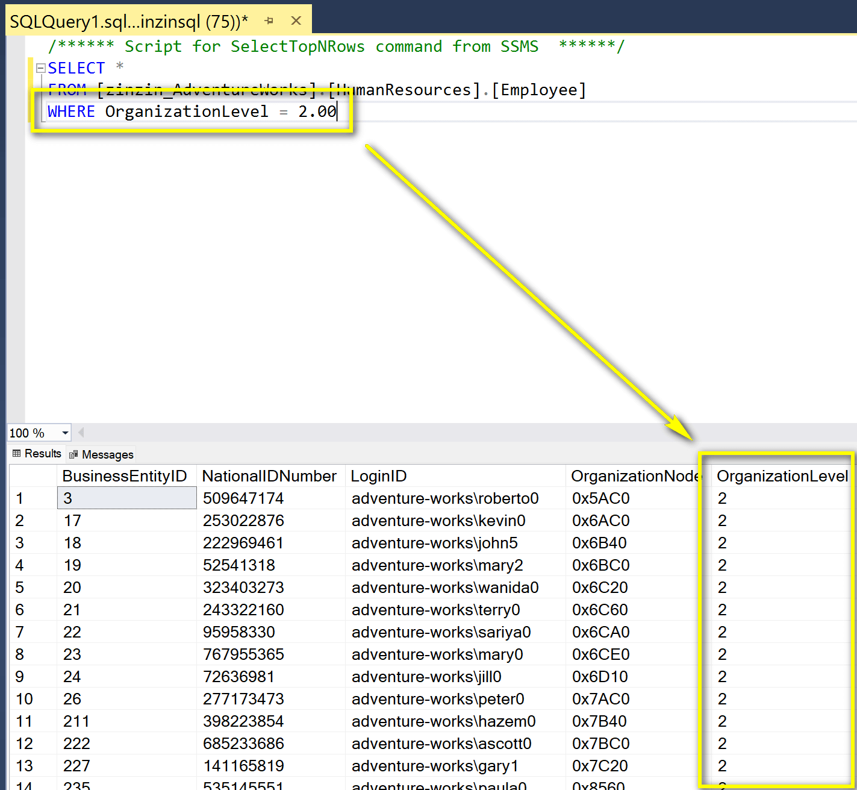Viewport: 857px width, 790px height.
Task: Select login adventure-works\jill0 cell
Action: coord(455,677)
